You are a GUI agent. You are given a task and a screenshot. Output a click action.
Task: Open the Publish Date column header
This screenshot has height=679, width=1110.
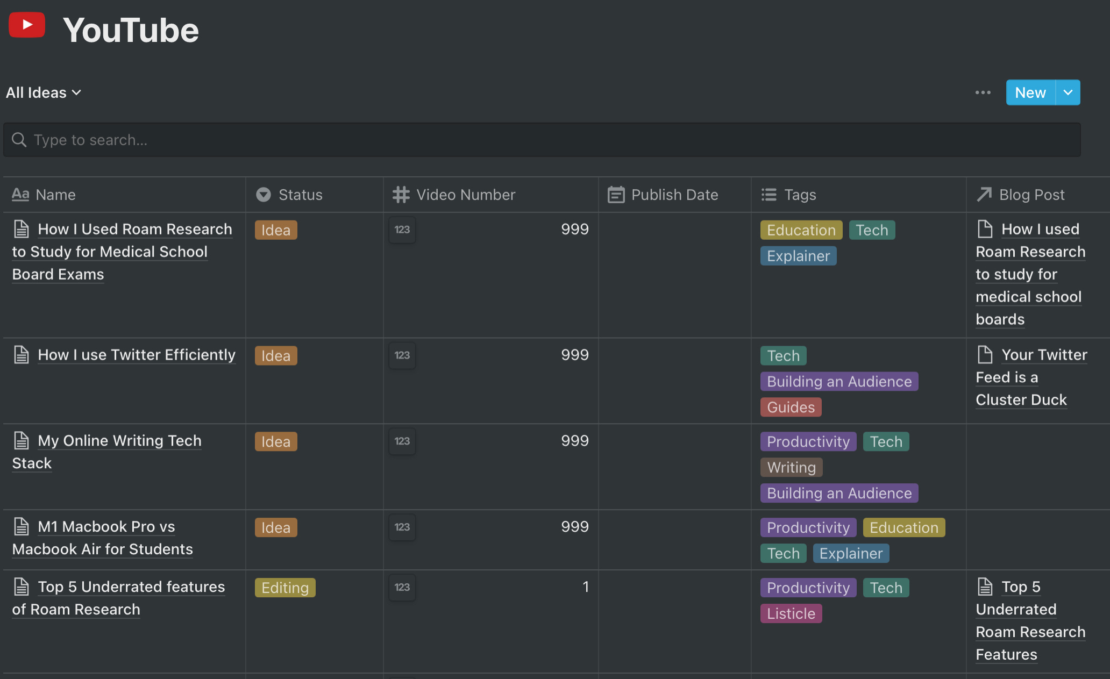[675, 195]
